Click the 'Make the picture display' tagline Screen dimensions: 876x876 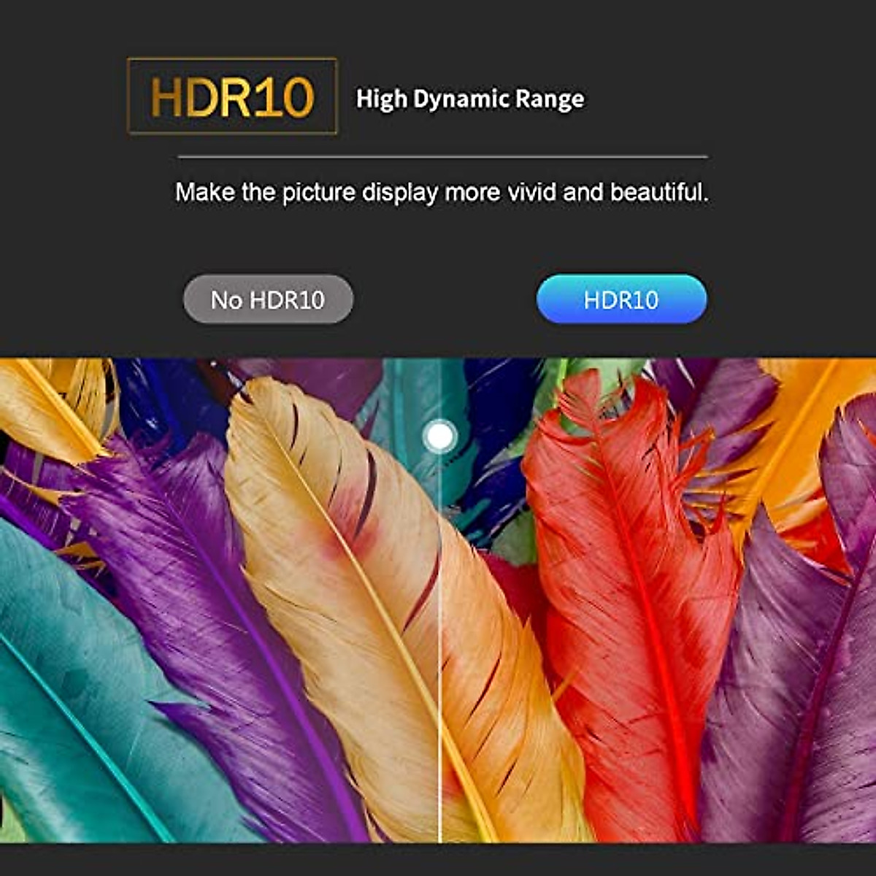tap(442, 193)
